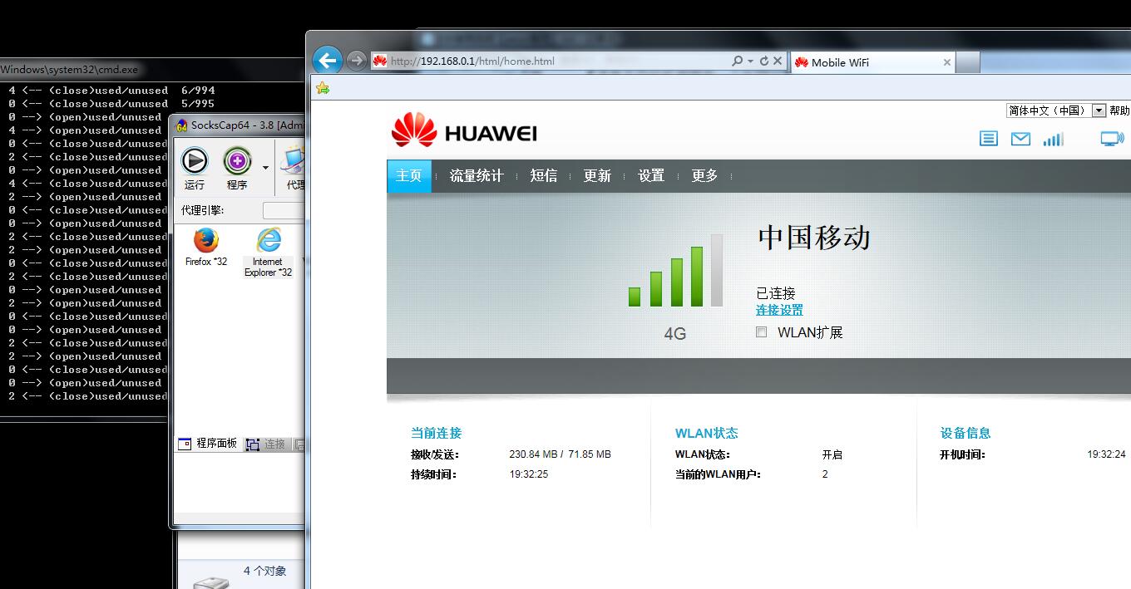Go forward in Internet Explorer
This screenshot has height=589, width=1131.
tap(356, 61)
